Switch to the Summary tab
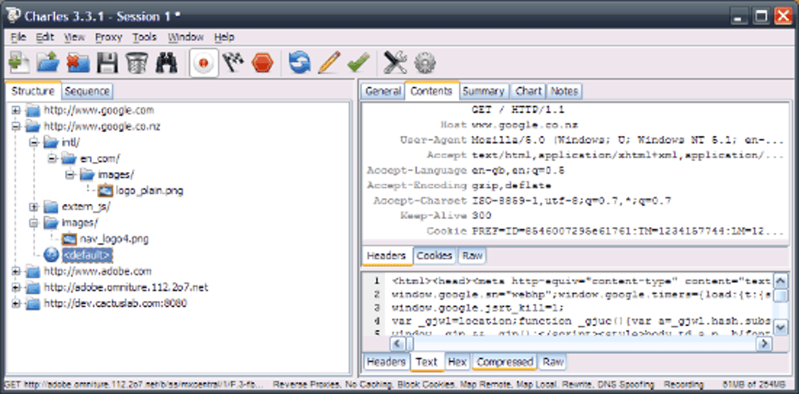Viewport: 799px width, 394px height. [483, 91]
